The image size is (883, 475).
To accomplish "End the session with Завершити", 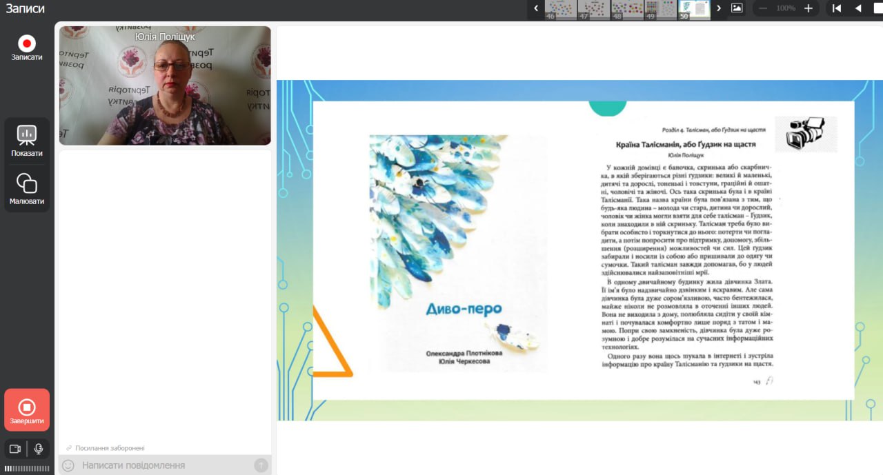I will coord(27,410).
